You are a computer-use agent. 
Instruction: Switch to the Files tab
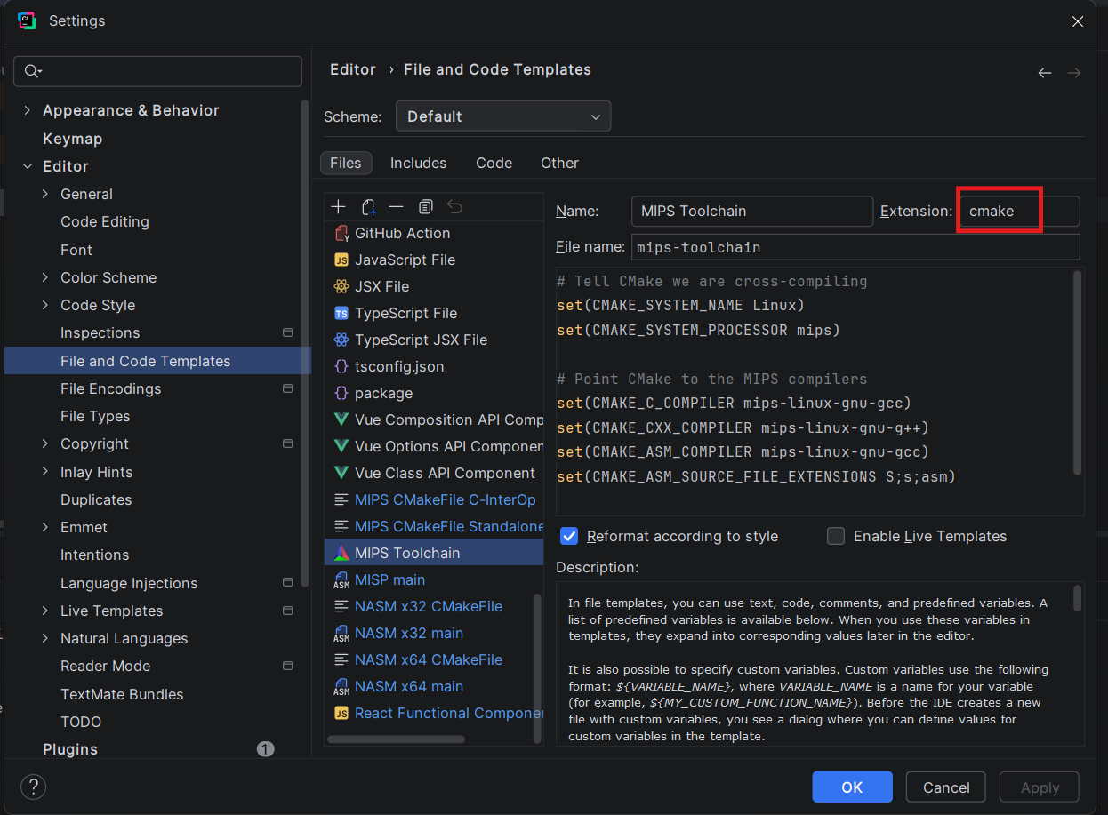[x=345, y=163]
